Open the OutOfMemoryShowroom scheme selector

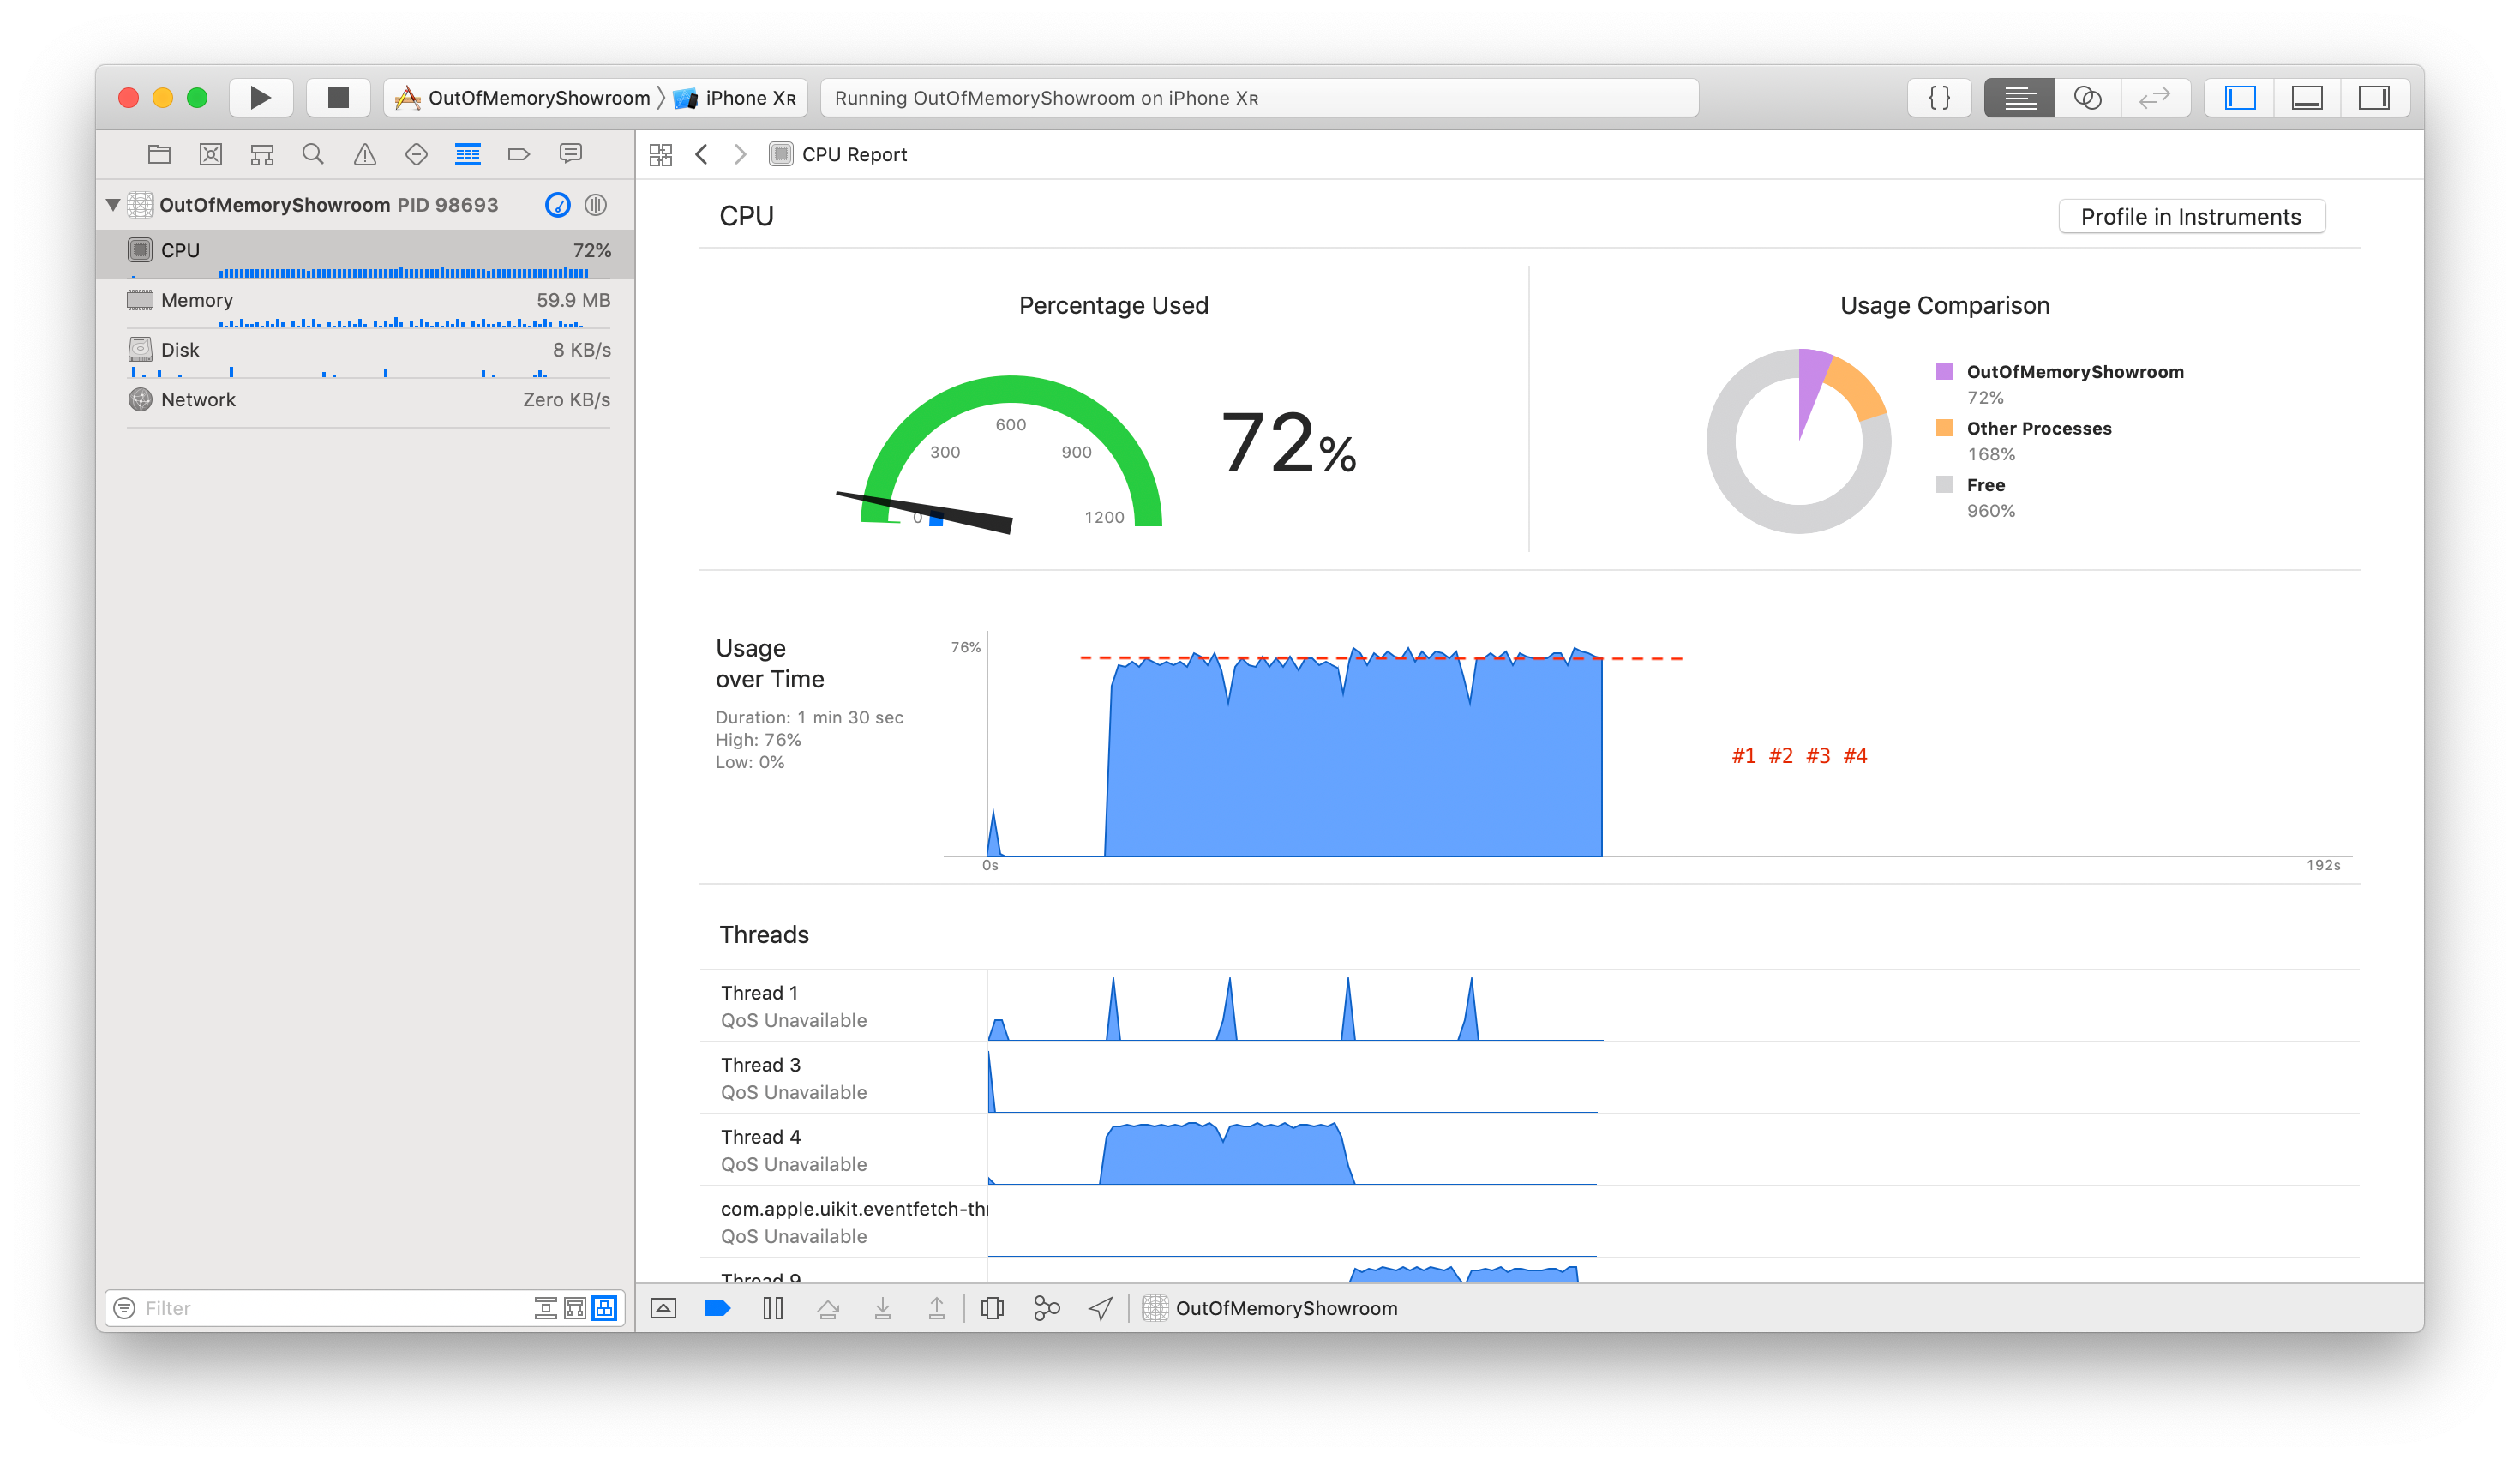pos(524,98)
